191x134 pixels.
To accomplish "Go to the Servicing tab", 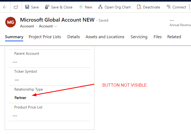I will 139,37.
